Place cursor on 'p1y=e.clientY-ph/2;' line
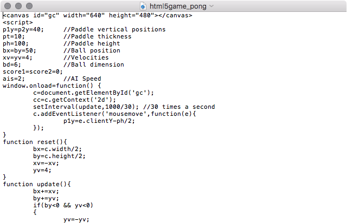The height and width of the screenshot is (223, 347). tap(99, 121)
